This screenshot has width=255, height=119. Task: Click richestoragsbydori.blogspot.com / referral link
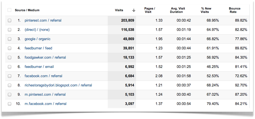click(x=58, y=85)
